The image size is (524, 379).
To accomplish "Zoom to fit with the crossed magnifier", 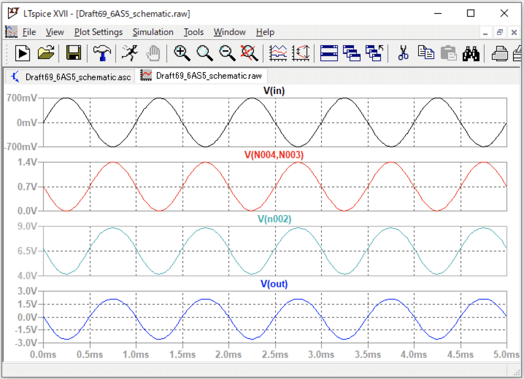I will [x=250, y=53].
